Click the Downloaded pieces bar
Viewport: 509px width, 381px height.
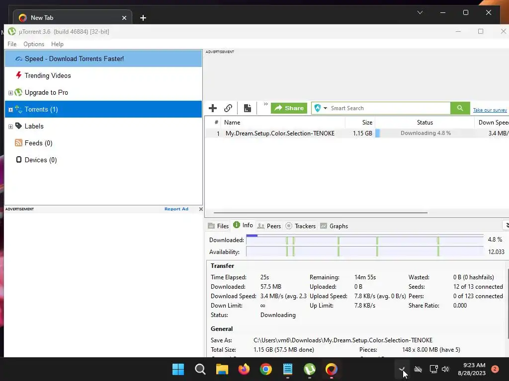click(364, 240)
